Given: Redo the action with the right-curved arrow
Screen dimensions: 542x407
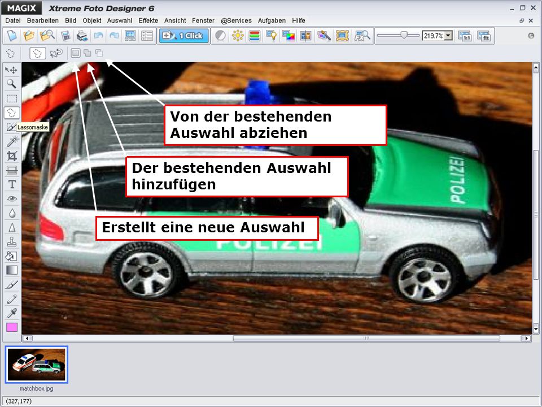Looking at the screenshot, I should [114, 36].
